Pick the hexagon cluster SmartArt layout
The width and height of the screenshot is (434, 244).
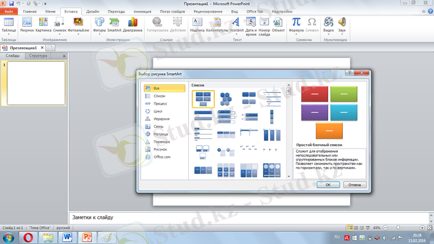tap(226, 99)
